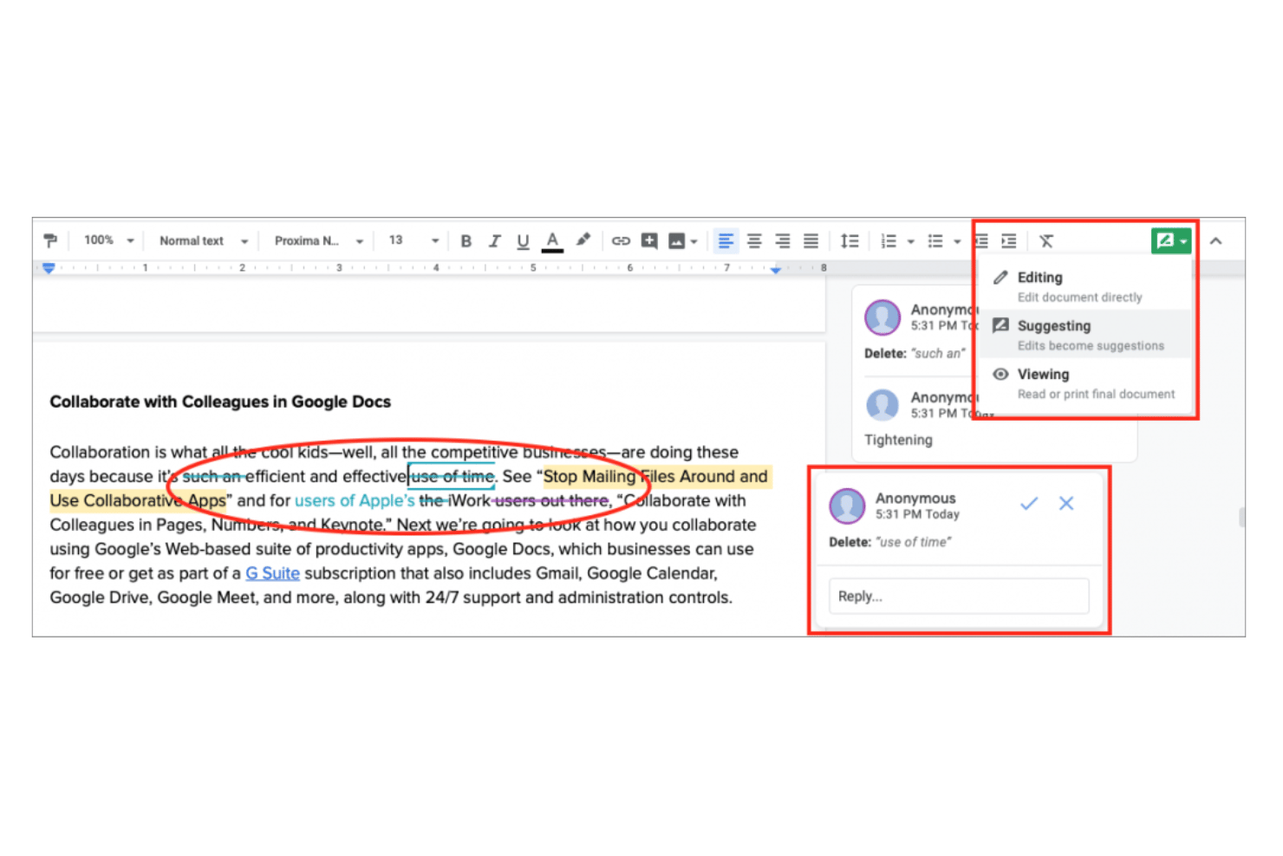This screenshot has height=856, width=1283.
Task: Open the text color picker
Action: (x=552, y=241)
